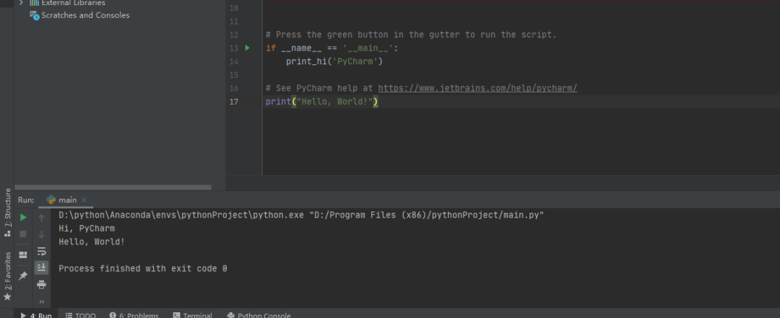Screen dimensions: 780x318
Task: Click the Up the Stack Trace arrow
Action: (x=42, y=217)
